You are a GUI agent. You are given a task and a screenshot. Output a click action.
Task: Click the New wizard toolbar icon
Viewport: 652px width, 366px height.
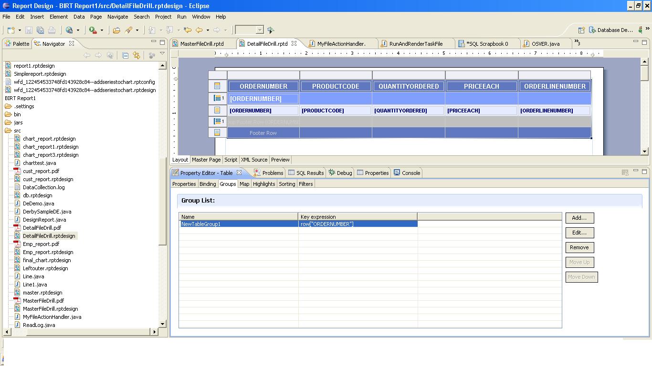coord(11,30)
